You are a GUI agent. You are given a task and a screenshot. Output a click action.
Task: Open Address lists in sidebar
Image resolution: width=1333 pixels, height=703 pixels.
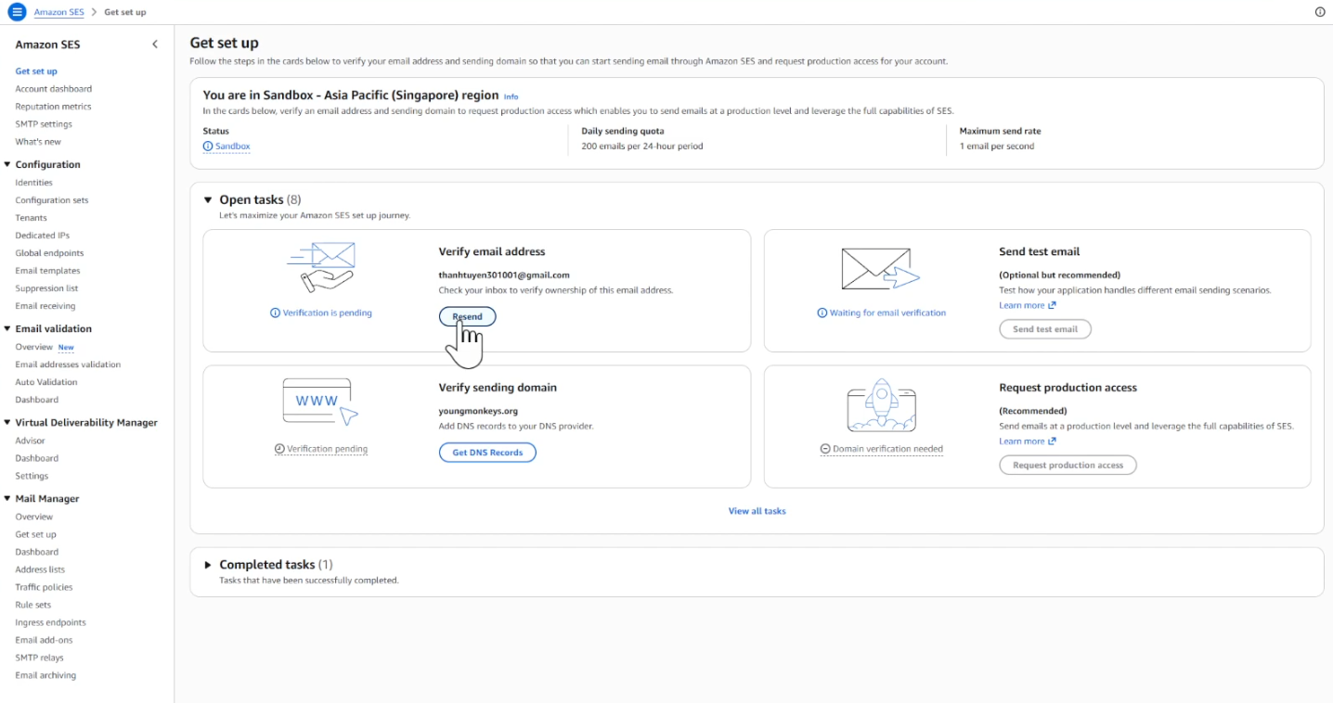pos(40,569)
